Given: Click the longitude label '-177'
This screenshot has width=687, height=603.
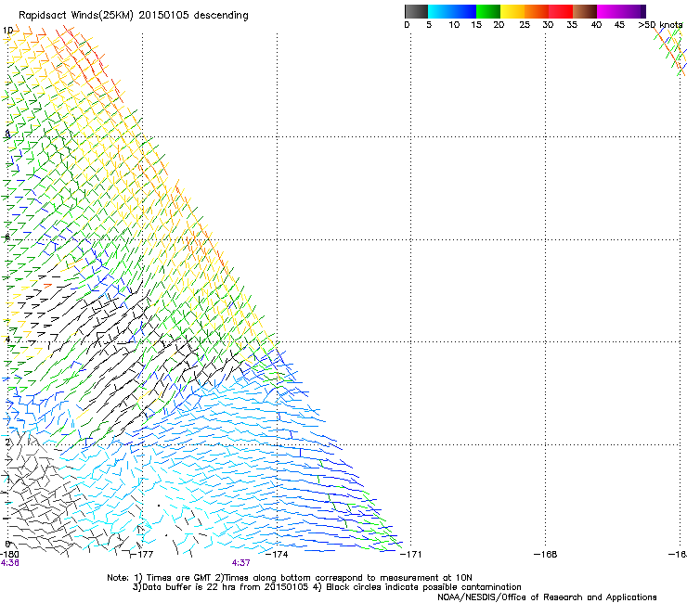Looking at the screenshot, I should (x=143, y=555).
